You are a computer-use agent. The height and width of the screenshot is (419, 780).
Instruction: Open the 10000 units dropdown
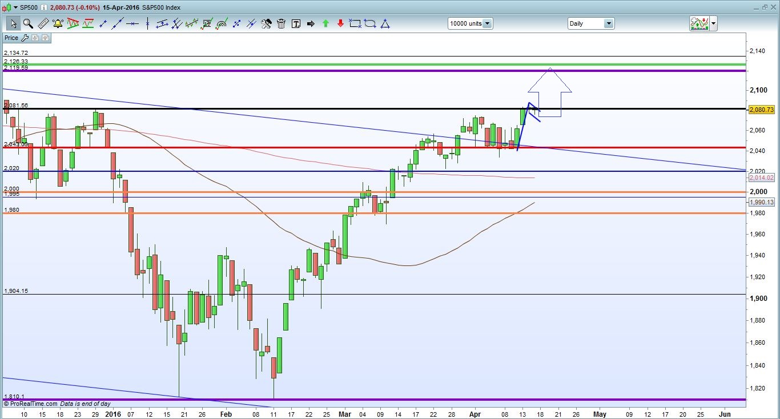pos(487,24)
